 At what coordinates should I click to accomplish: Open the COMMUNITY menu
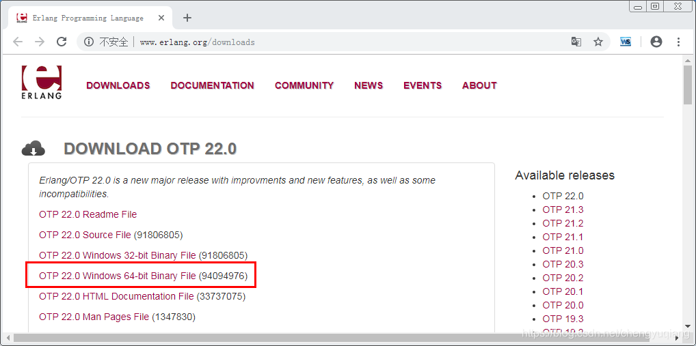coord(304,85)
